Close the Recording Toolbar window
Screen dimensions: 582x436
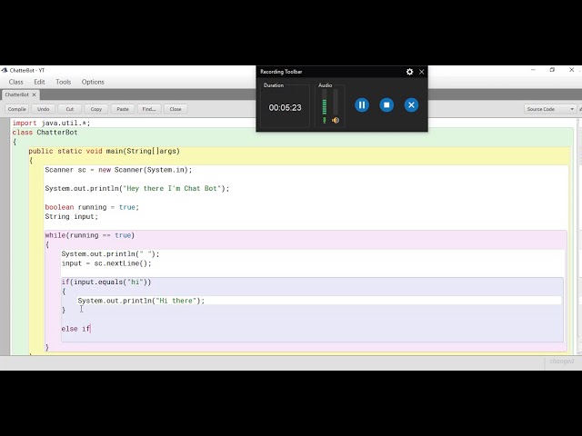click(x=422, y=72)
